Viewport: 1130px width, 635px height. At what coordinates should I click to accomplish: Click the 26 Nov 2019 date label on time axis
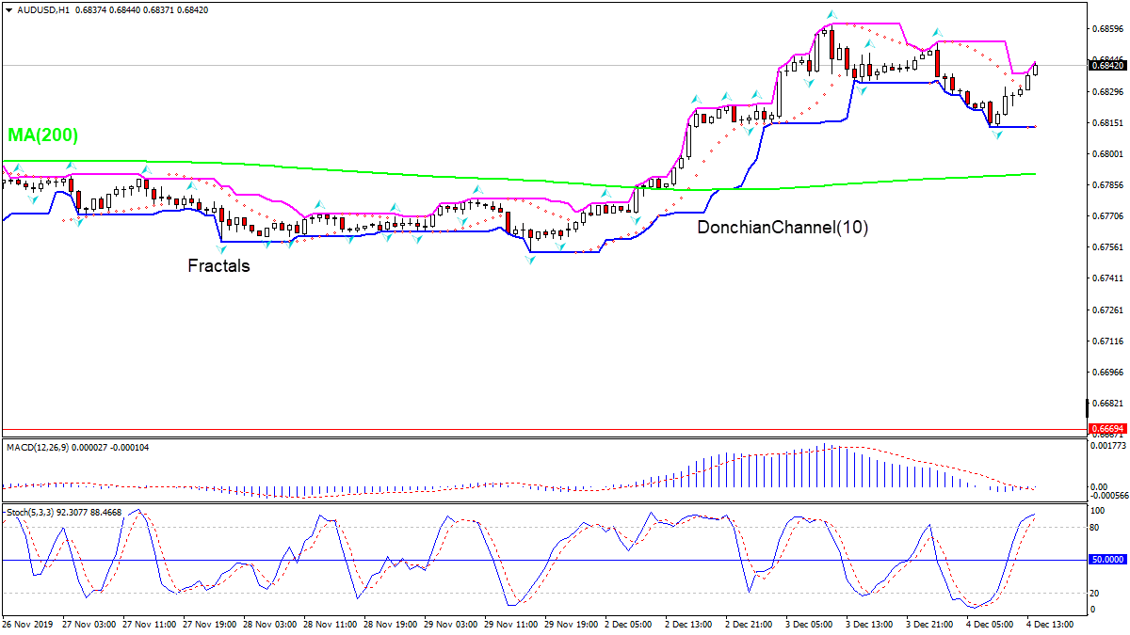[28, 625]
